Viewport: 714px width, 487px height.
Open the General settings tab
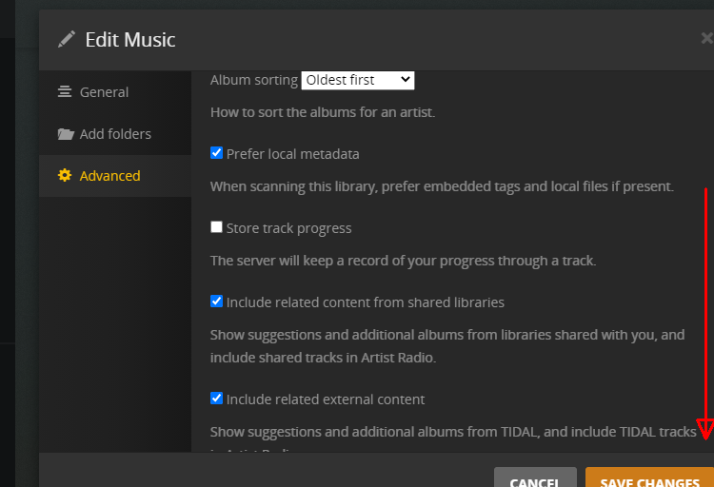click(x=104, y=92)
